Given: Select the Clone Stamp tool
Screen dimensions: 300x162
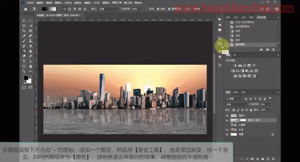Looking at the screenshot, I should 31,41.
